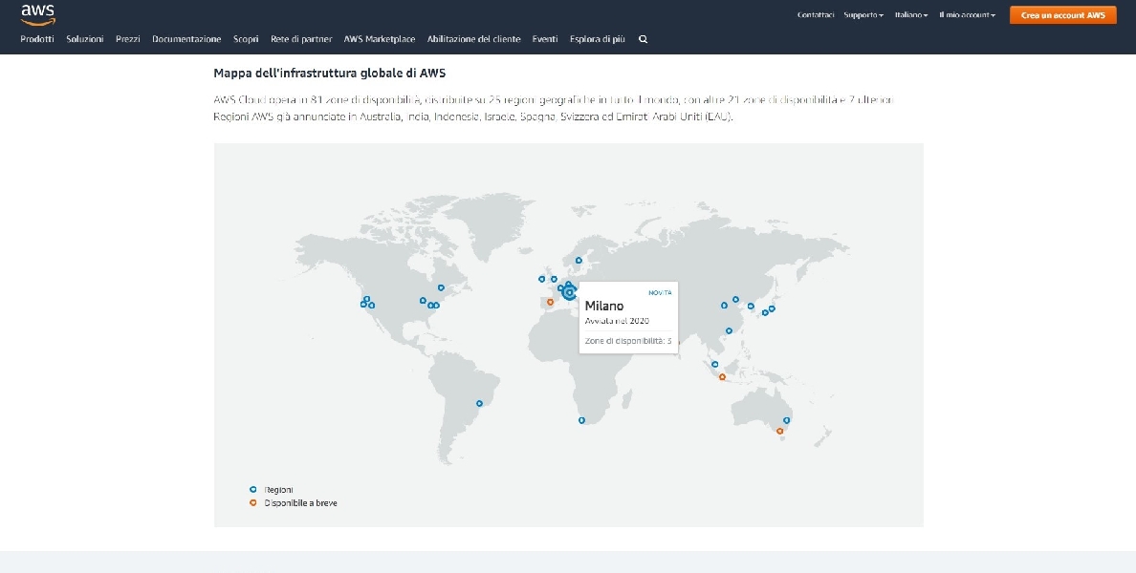Click the orange marker in Spain

[550, 302]
